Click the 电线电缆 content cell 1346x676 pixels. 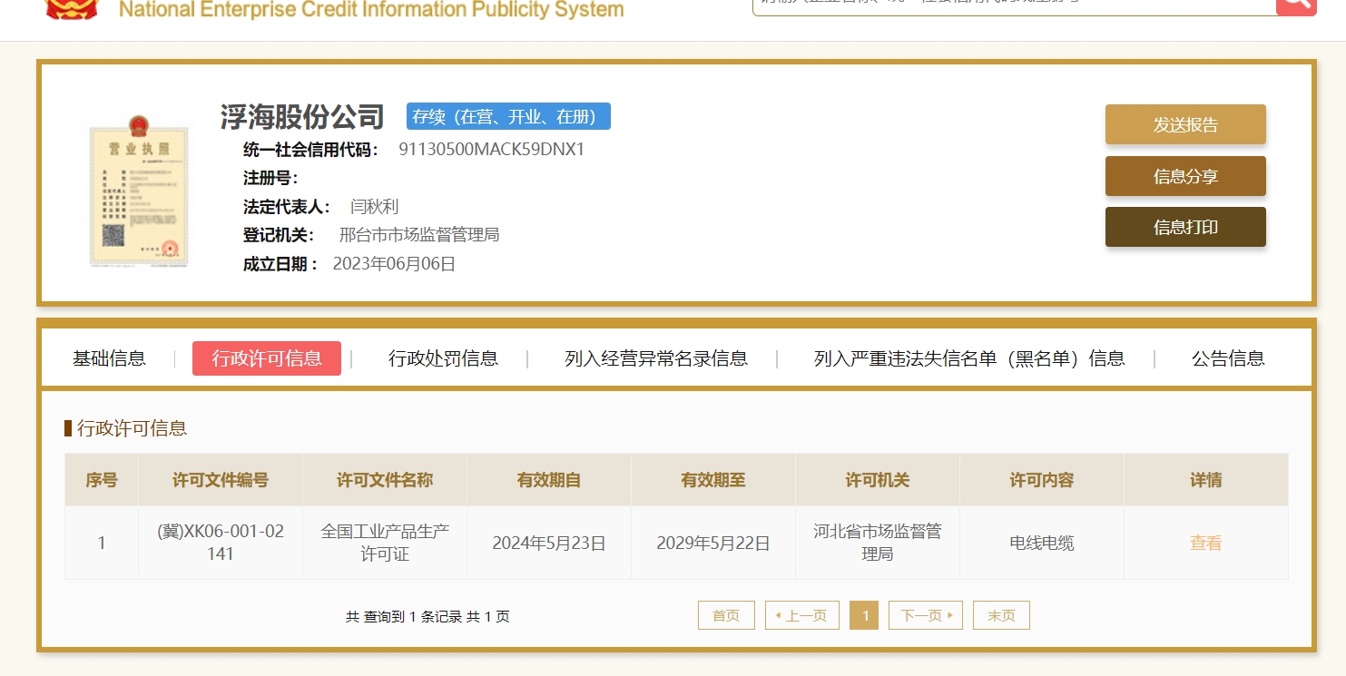coord(1042,543)
